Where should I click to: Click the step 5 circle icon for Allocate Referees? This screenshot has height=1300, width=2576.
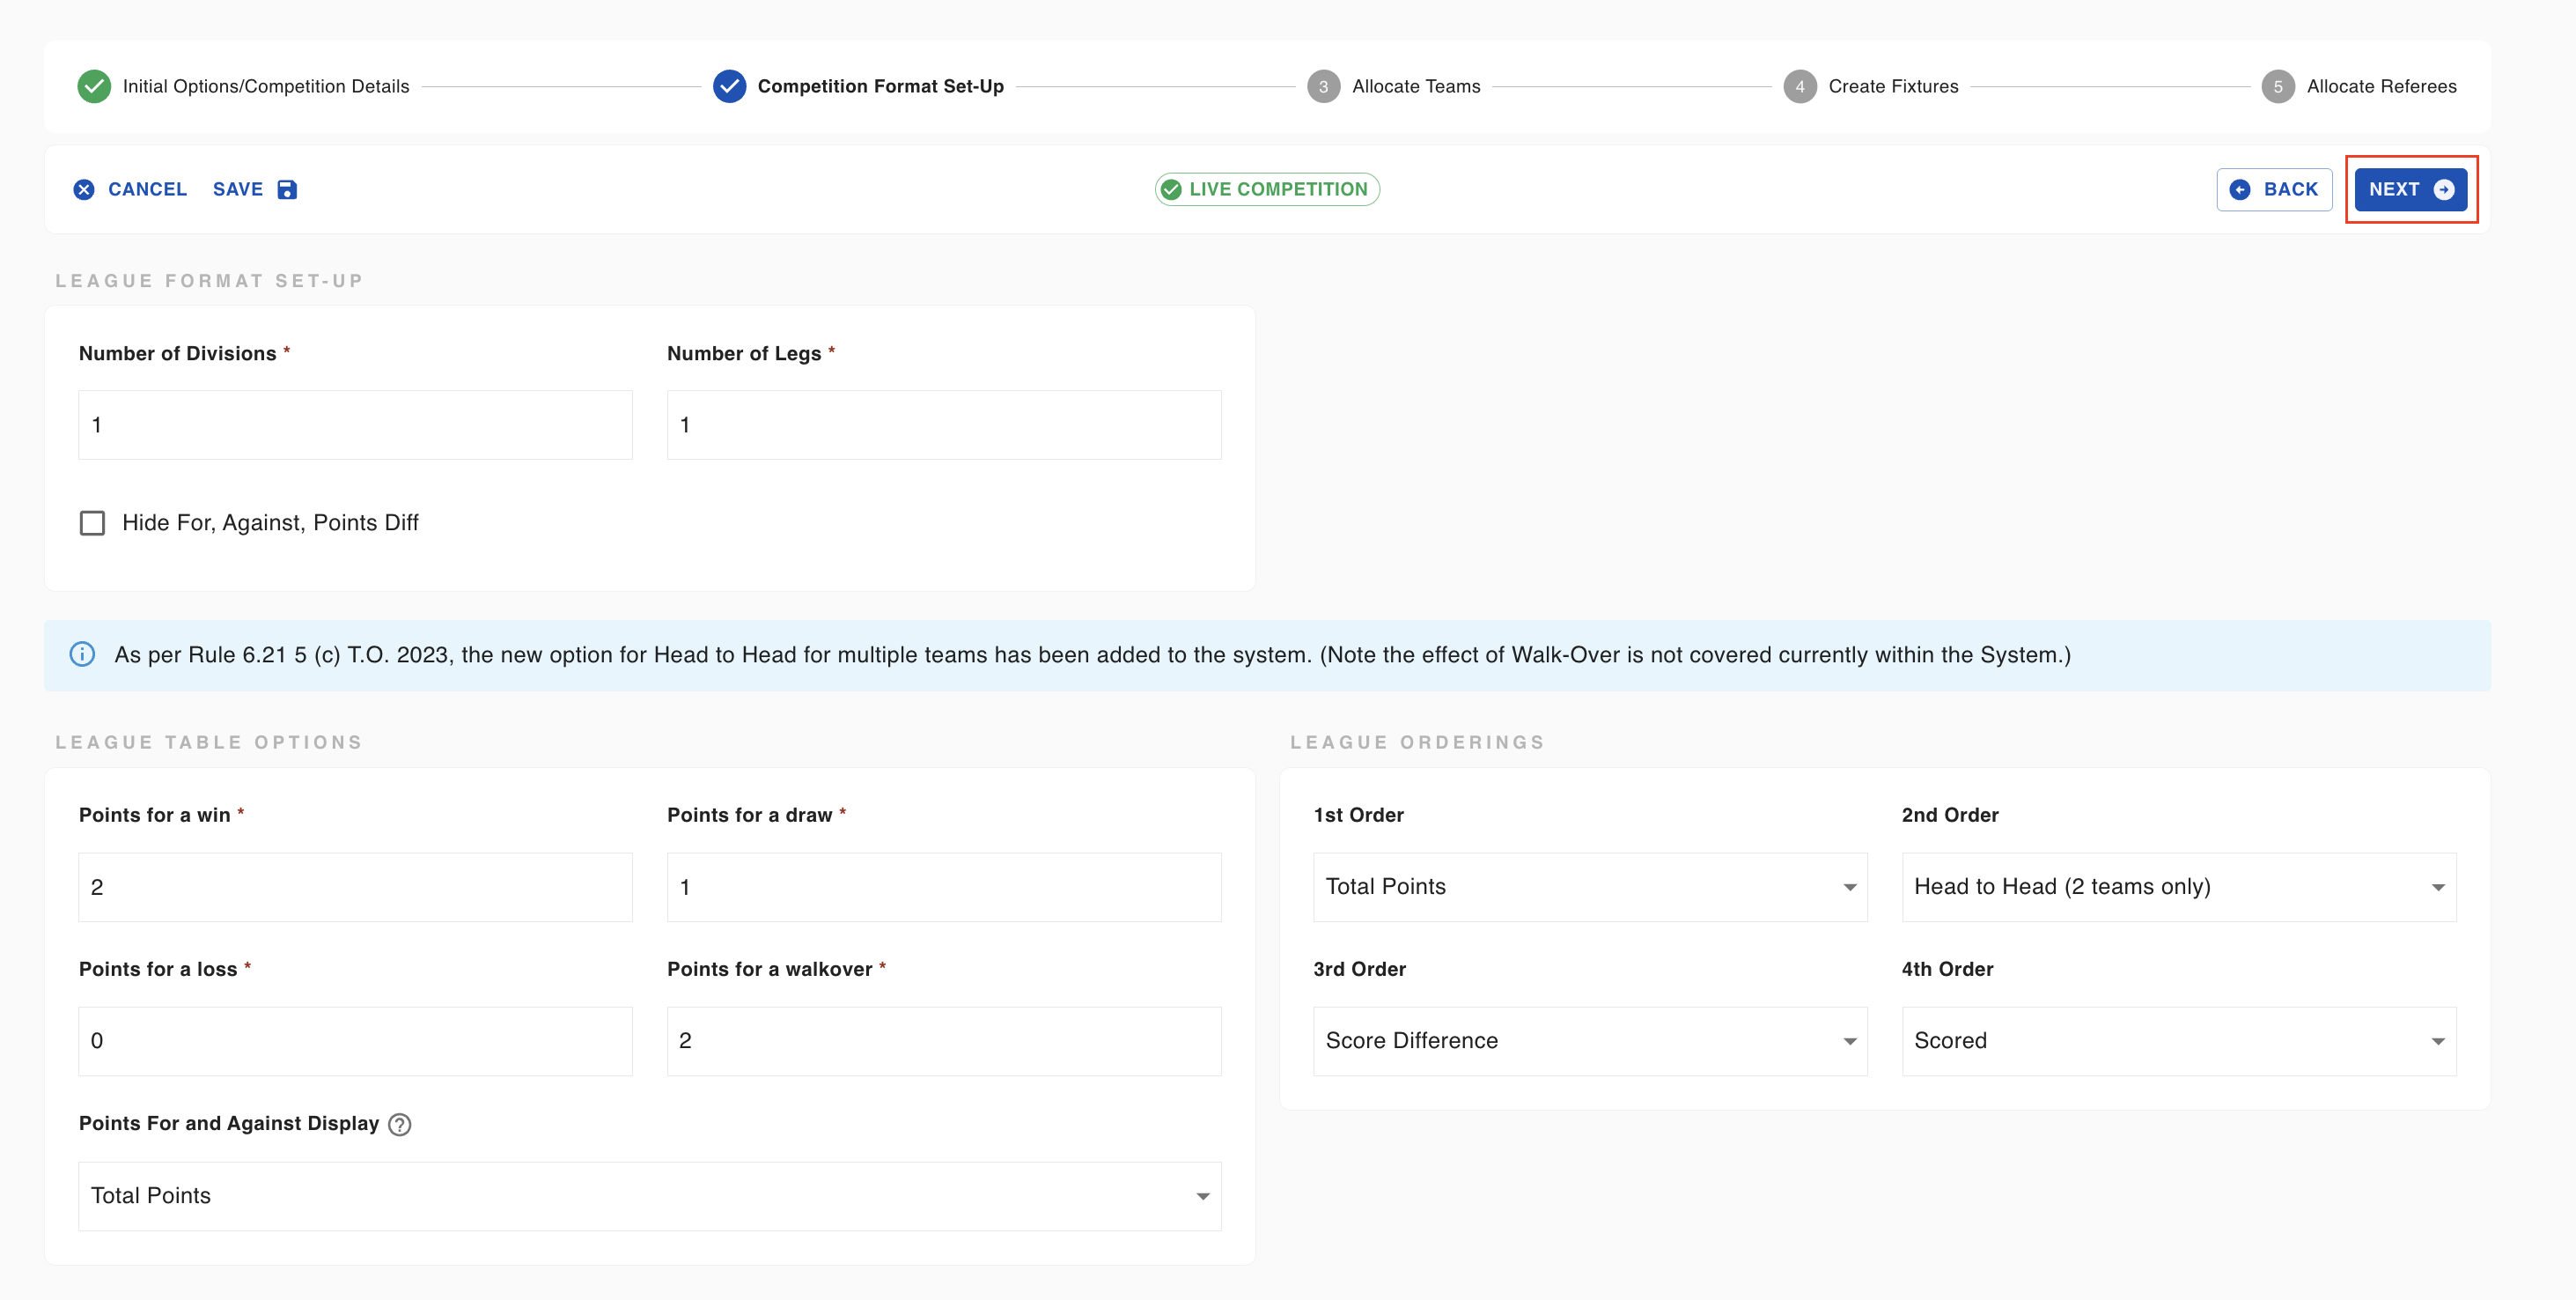pos(2277,86)
